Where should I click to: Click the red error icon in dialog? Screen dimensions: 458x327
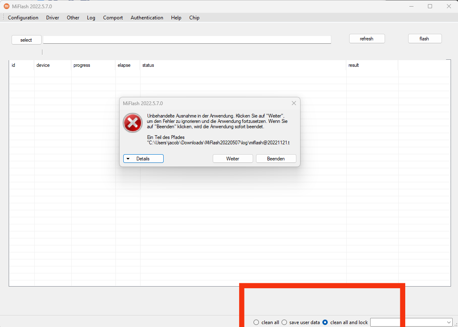pyautogui.click(x=133, y=122)
